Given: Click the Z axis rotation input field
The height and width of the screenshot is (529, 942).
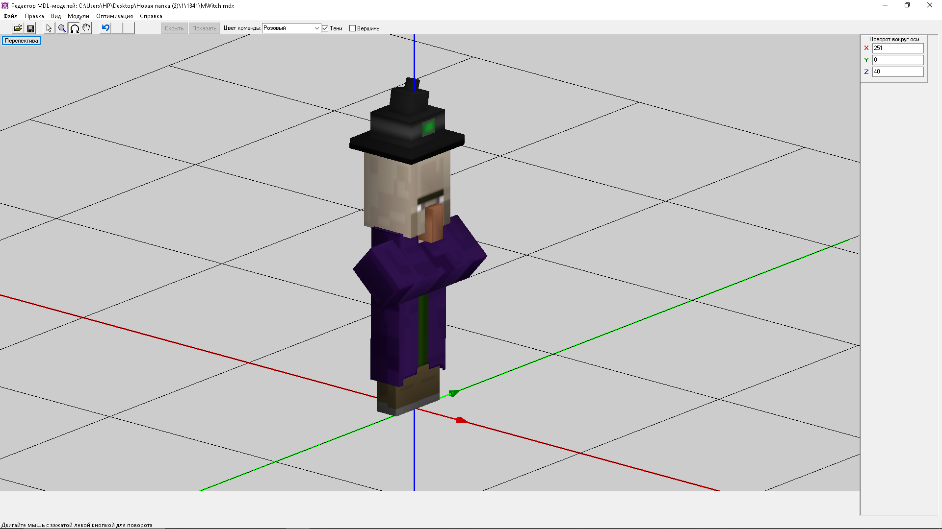Looking at the screenshot, I should 897,72.
